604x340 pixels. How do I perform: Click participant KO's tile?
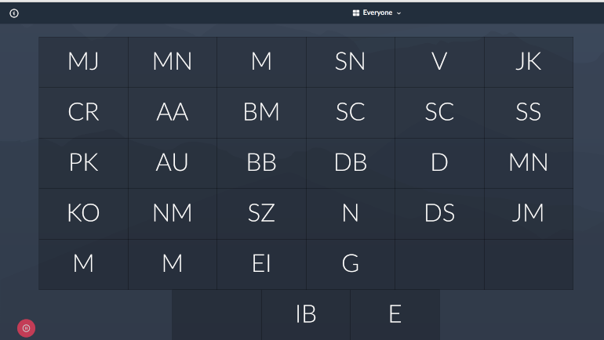[x=83, y=214]
